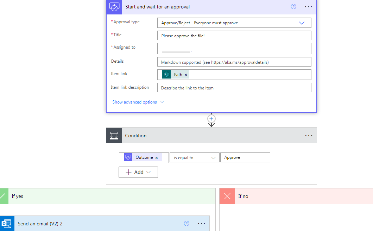Remove the Path dynamic content token

coord(186,75)
